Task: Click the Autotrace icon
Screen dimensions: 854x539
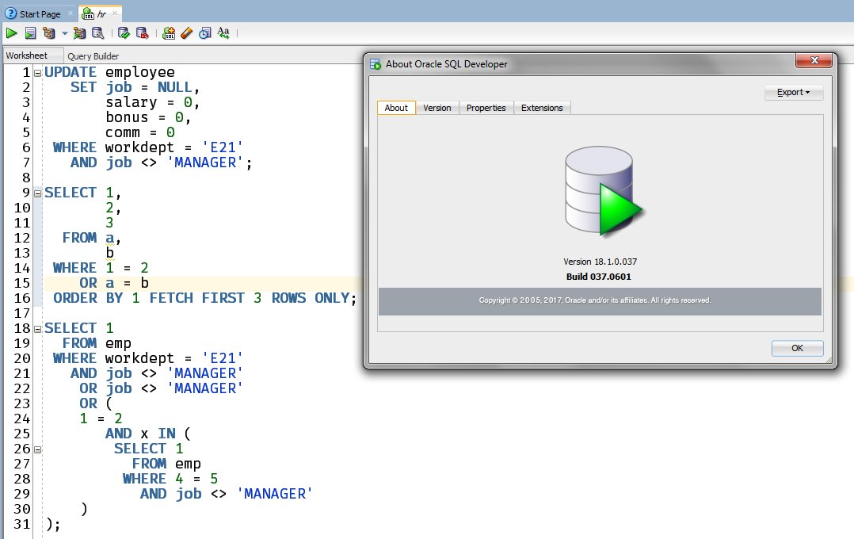Action: pos(79,33)
